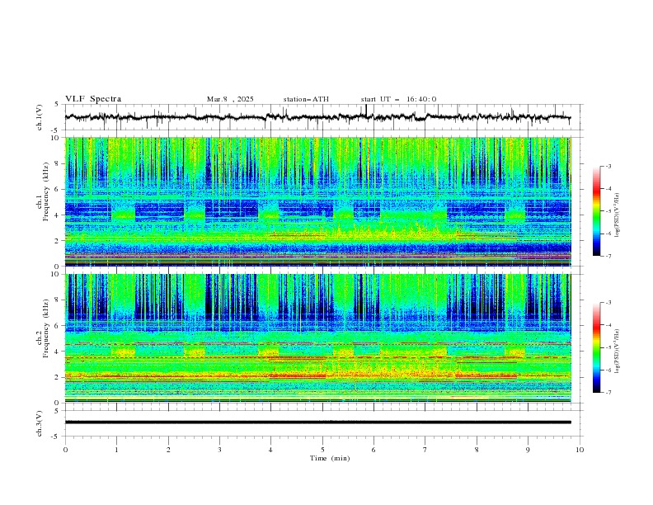Screen dimensions: 653x505
Task: Click the 'VLF Spectra' title text
Action: pyautogui.click(x=93, y=99)
